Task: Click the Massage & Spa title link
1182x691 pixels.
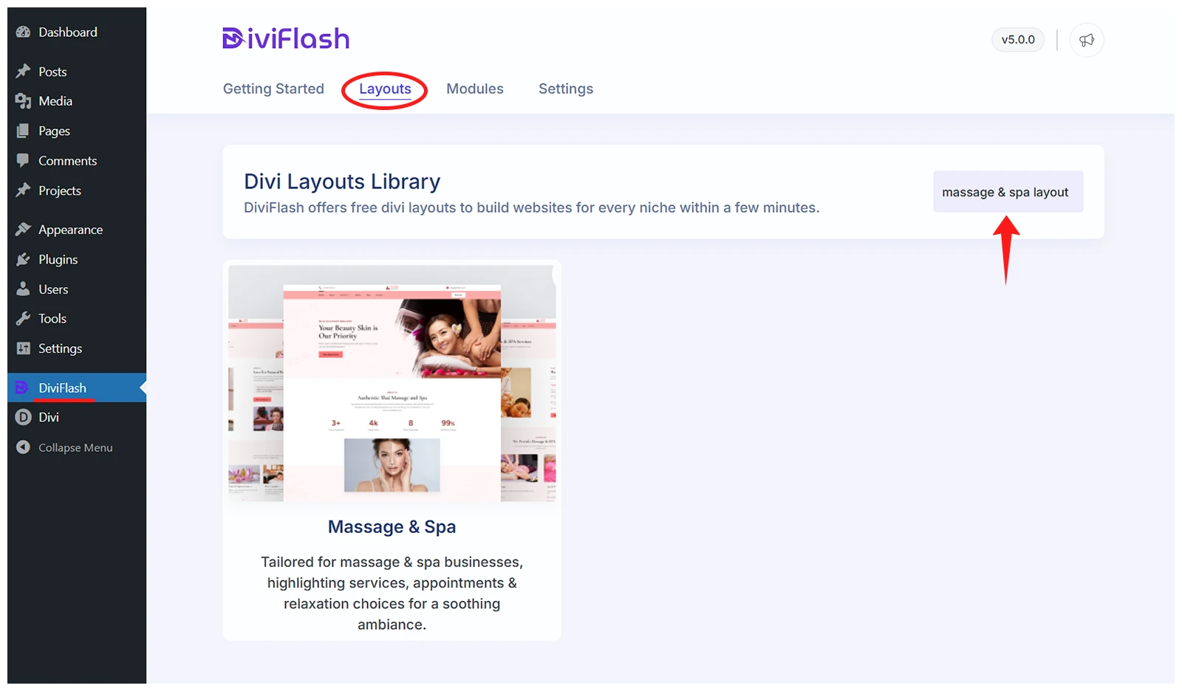Action: pos(392,527)
